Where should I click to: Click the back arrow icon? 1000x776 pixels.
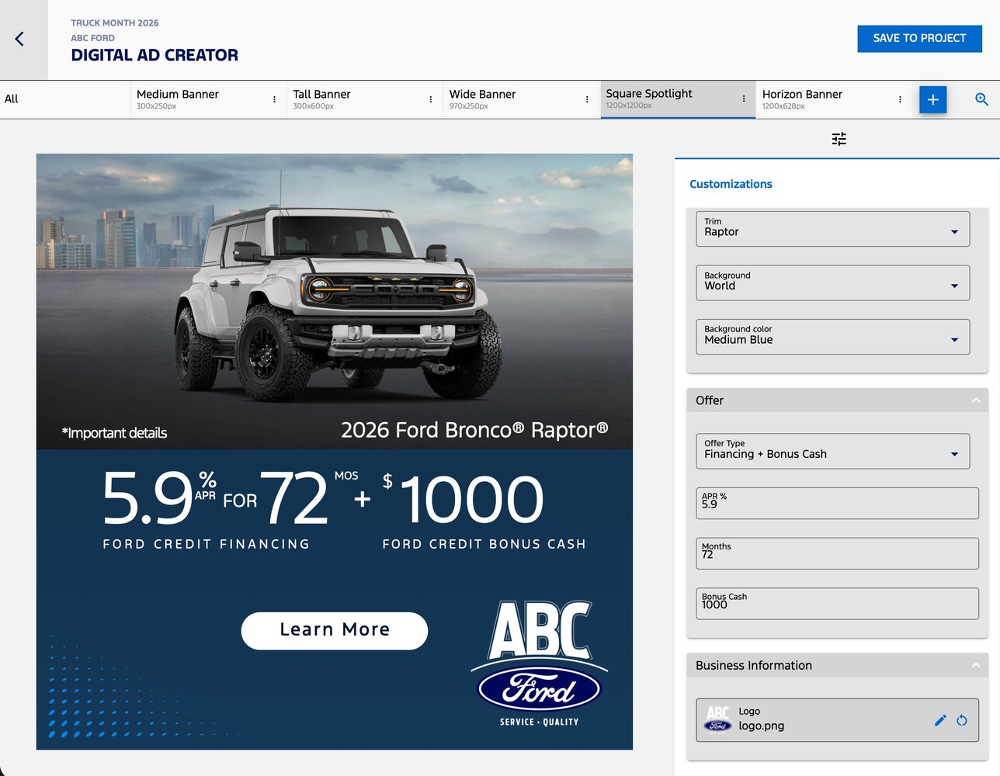(x=20, y=39)
